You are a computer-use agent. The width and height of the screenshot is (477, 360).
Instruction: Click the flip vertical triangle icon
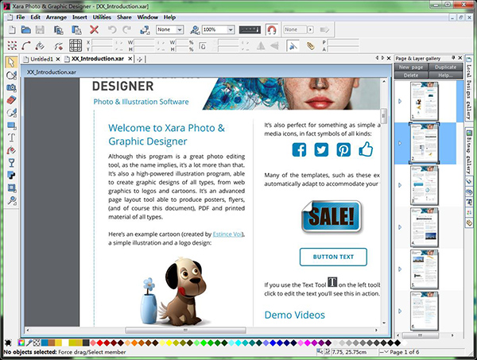point(275,46)
